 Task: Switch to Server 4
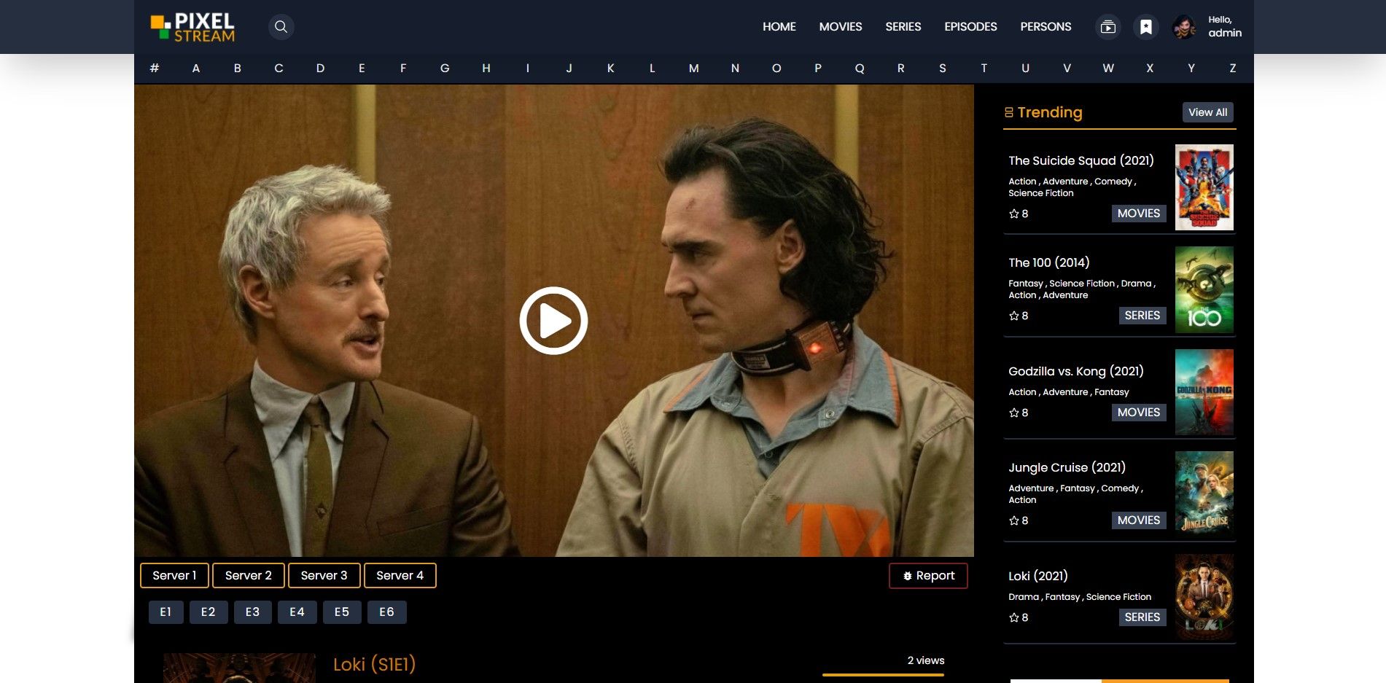(400, 575)
